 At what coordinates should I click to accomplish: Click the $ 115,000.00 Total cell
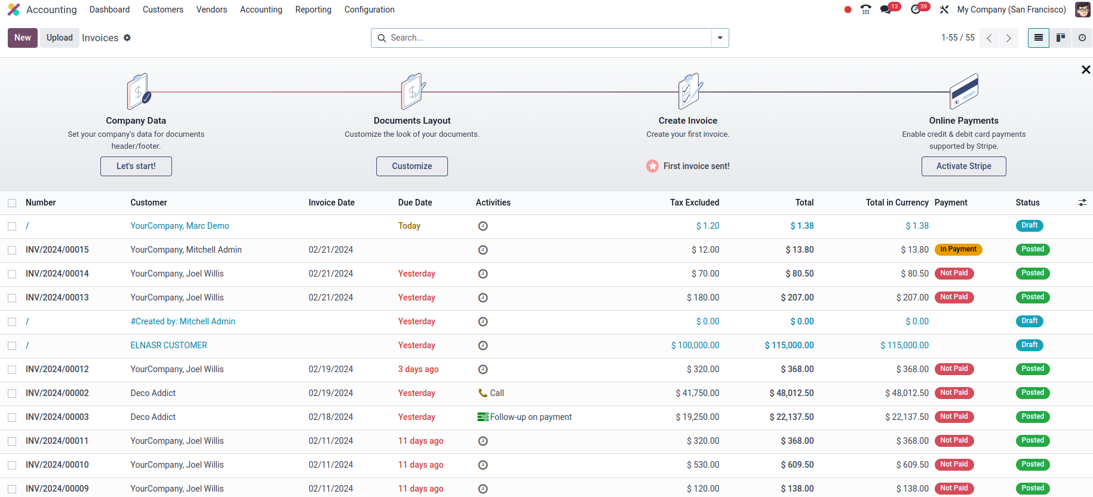[x=789, y=345]
